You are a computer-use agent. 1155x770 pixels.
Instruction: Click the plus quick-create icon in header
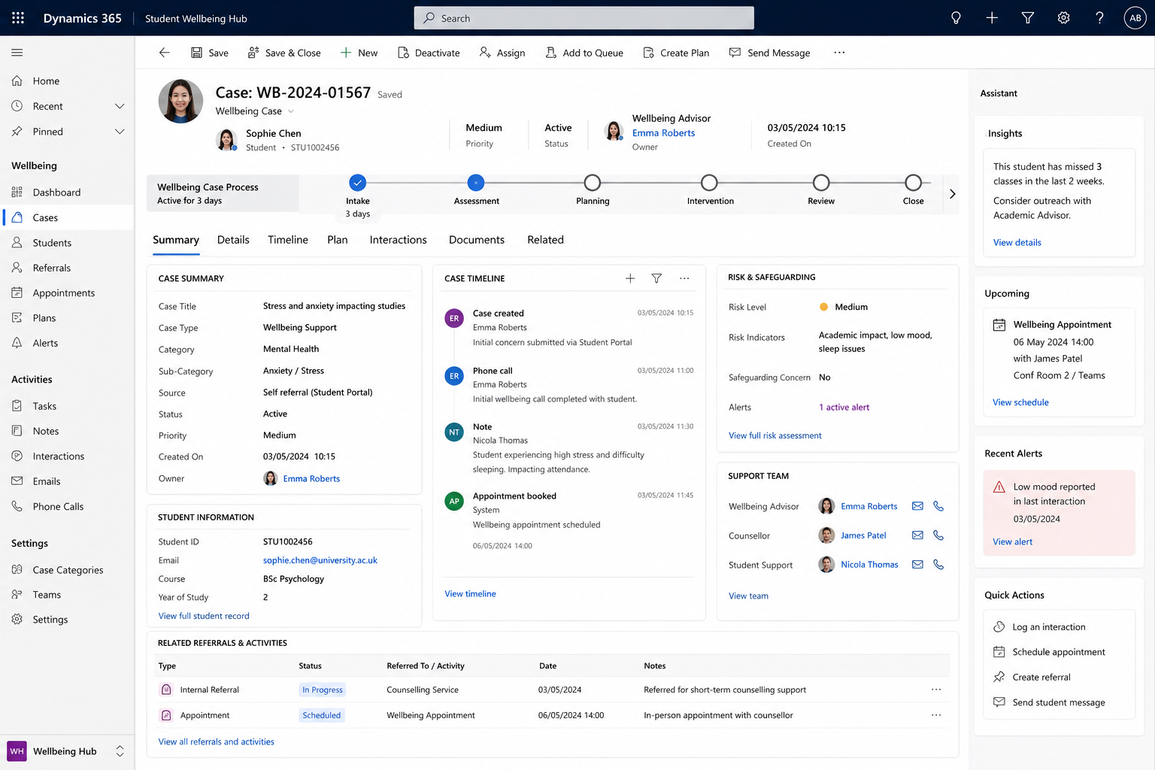coord(992,18)
